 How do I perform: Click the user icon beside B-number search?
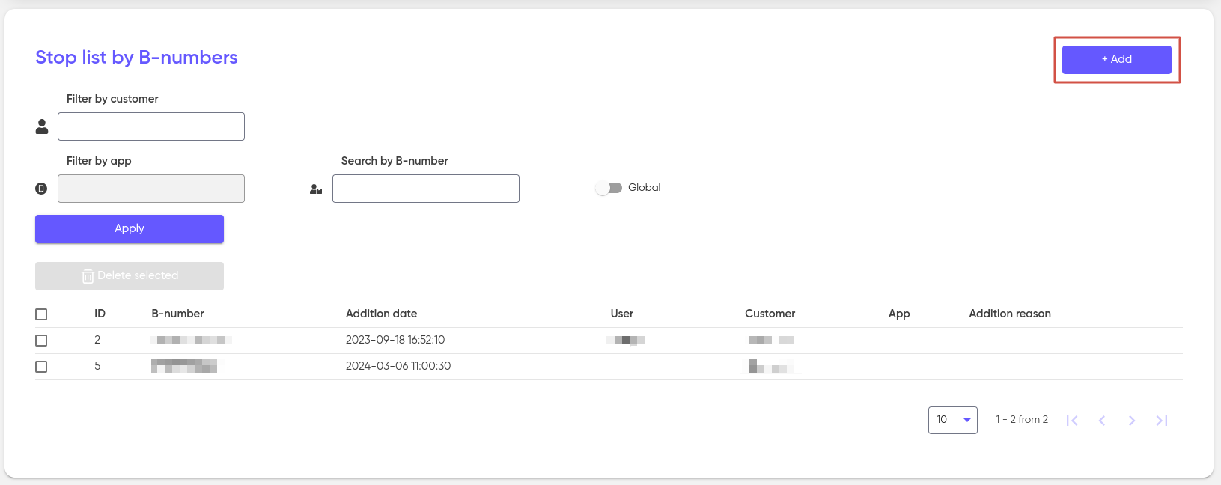[316, 189]
